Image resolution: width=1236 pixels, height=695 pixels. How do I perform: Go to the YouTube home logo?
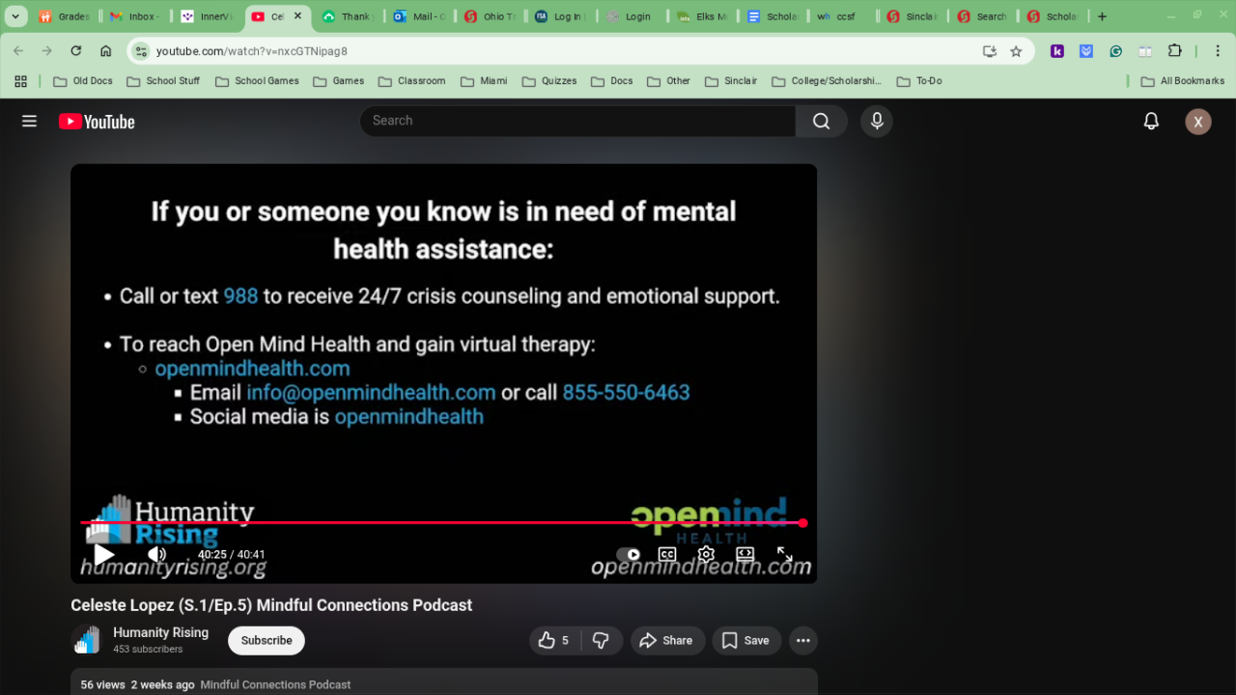[x=97, y=122]
